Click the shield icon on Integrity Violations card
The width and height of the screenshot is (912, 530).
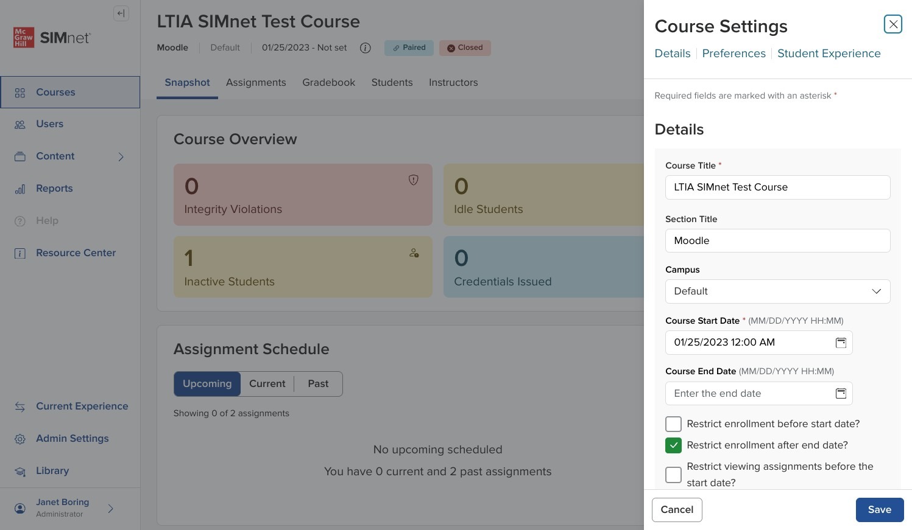[x=414, y=180]
